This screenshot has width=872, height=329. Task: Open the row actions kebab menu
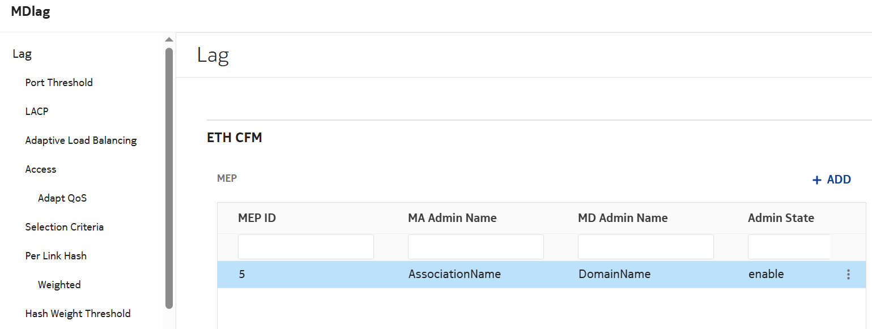(x=848, y=275)
